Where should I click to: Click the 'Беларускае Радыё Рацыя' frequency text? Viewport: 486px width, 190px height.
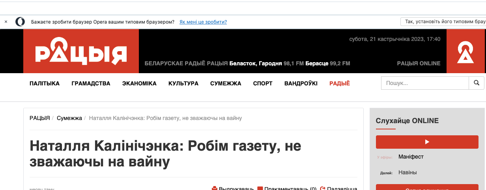(x=247, y=63)
